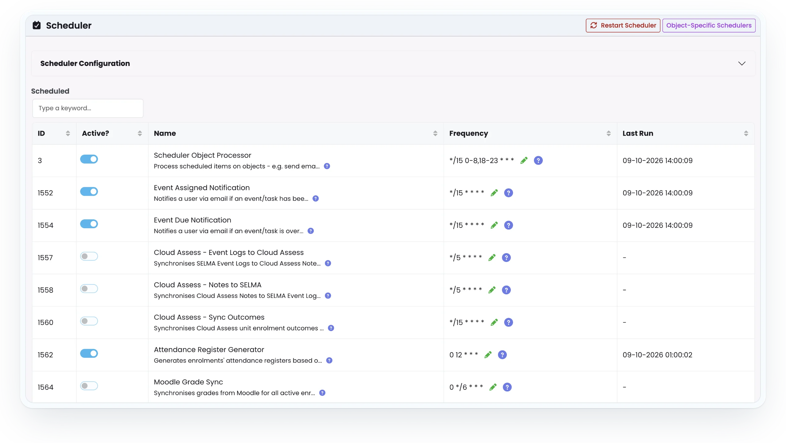The image size is (786, 443).
Task: Activate Cloud Assess Sync Outcomes switch
Action: click(x=89, y=321)
